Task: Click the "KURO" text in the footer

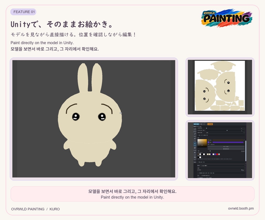Action: pos(55,209)
